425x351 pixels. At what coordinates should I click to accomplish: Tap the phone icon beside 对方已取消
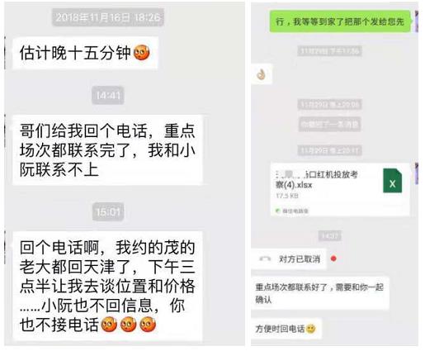[x=265, y=259]
